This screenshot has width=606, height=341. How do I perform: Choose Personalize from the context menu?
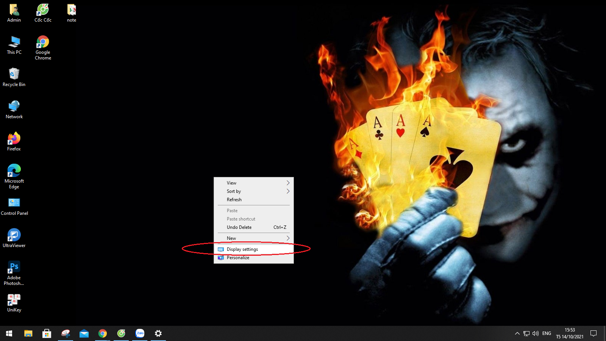click(x=238, y=258)
